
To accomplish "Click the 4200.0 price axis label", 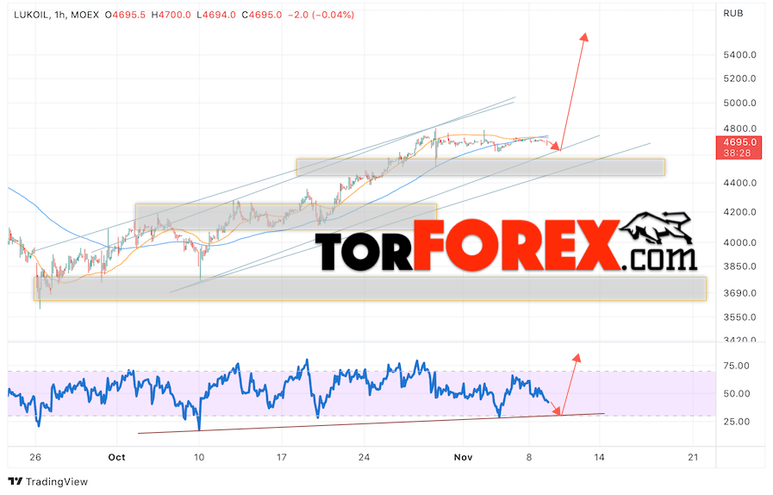I will pos(739,212).
